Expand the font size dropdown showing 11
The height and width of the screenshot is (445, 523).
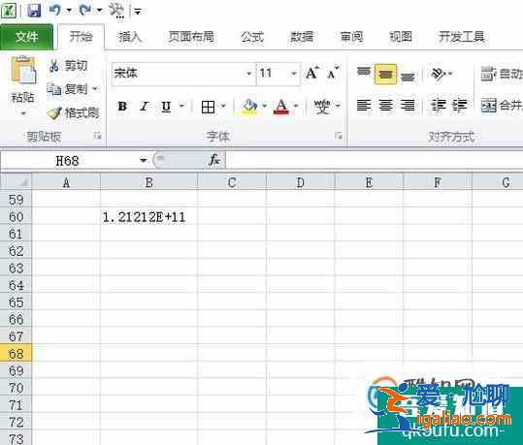pos(294,74)
